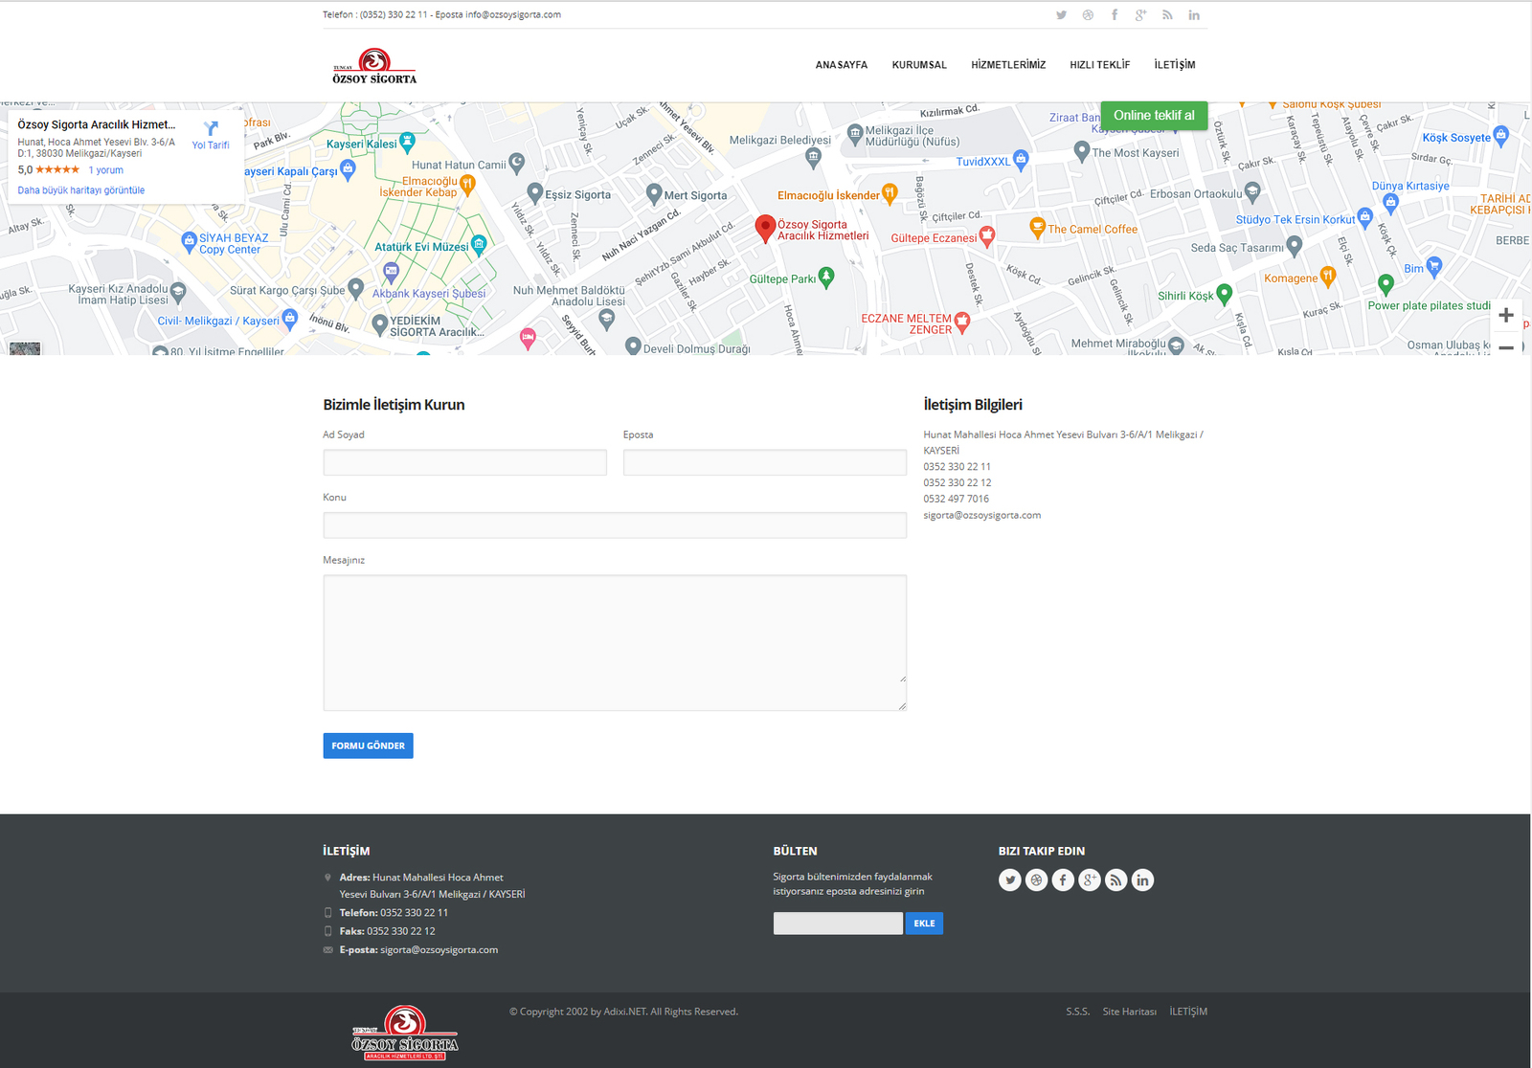Viewport: 1532px width, 1068px height.
Task: Click Atatürk Evi Müzesi map marker
Action: pos(479,245)
